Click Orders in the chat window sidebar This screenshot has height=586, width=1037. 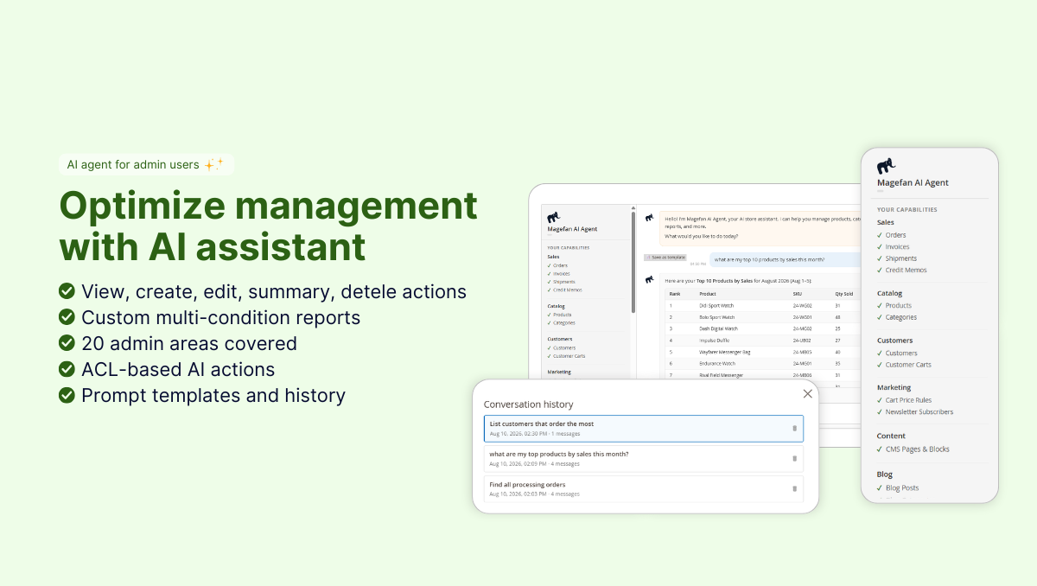(x=560, y=265)
